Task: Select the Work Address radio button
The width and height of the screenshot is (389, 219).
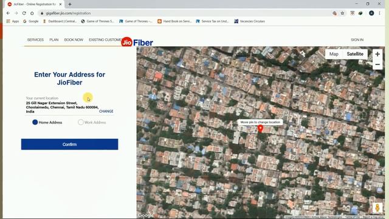Action: coord(81,122)
